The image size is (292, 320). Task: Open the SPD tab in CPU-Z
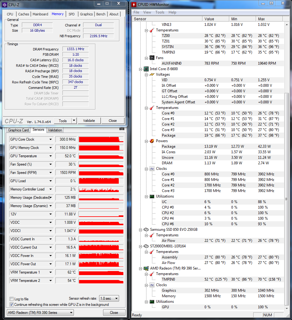(72, 14)
